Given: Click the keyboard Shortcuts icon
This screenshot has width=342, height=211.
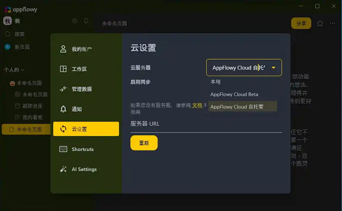Looking at the screenshot, I should click(63, 149).
